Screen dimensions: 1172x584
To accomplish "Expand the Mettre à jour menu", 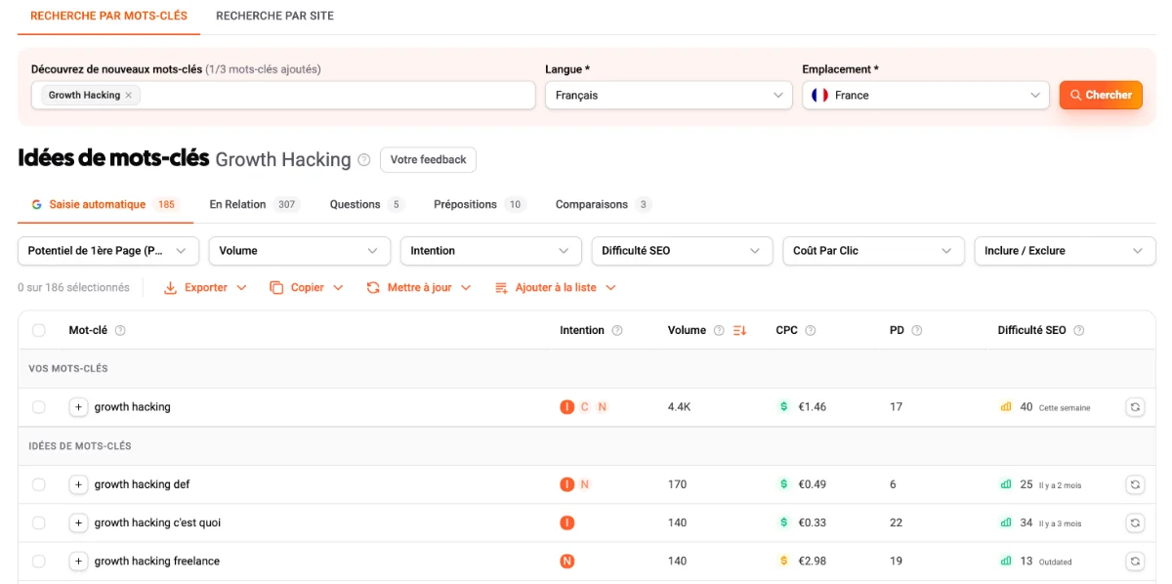I will [x=419, y=288].
